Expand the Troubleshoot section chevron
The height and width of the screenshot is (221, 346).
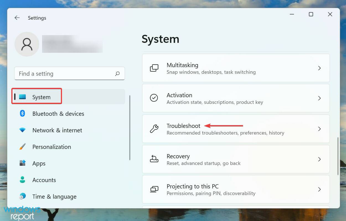[x=319, y=129]
